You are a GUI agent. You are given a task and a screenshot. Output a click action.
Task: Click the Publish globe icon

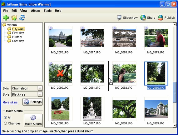pyautogui.click(x=161, y=17)
